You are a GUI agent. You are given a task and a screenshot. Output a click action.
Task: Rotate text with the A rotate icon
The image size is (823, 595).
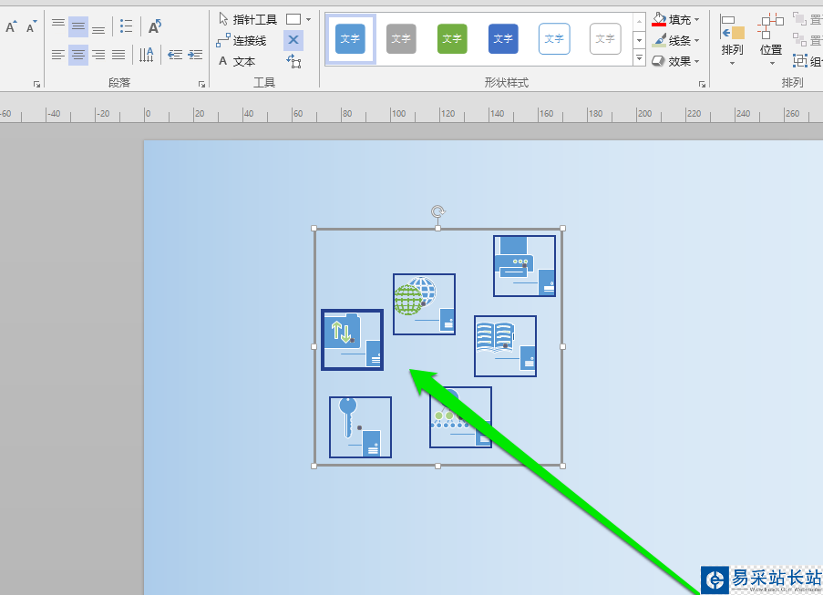[x=155, y=26]
